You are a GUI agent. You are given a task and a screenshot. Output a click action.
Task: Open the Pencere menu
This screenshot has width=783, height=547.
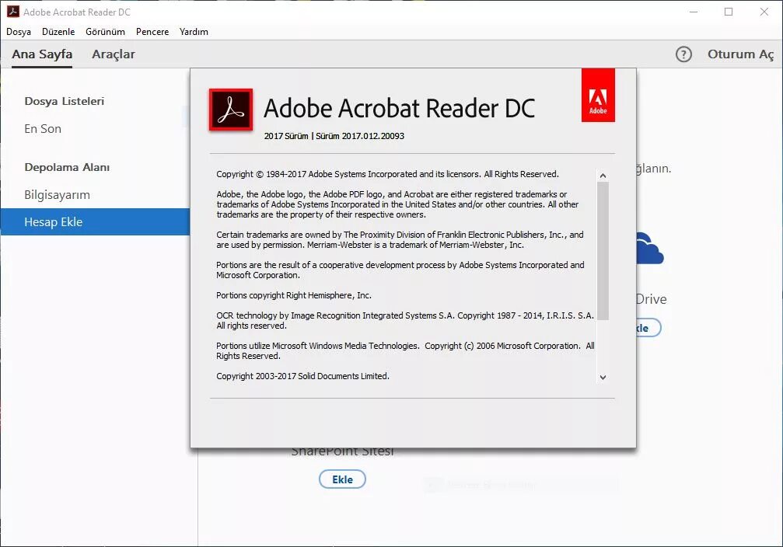[x=152, y=31]
